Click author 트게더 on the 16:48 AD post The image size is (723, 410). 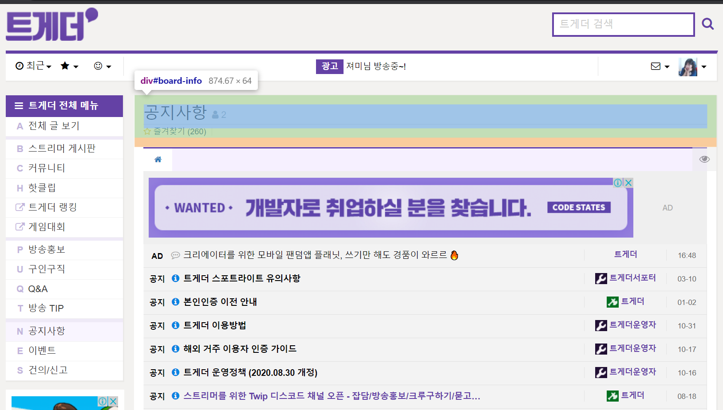(x=626, y=254)
